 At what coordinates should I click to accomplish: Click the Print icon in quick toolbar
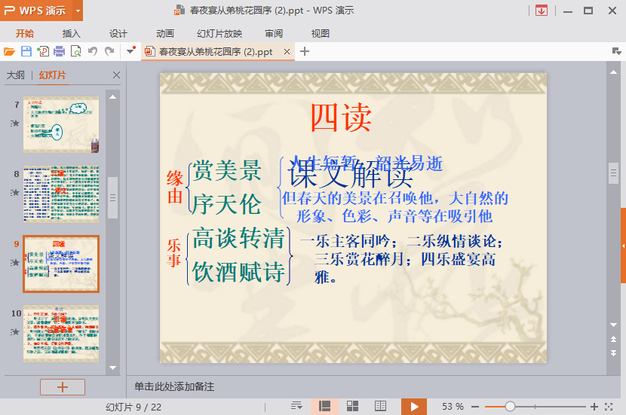pos(59,51)
